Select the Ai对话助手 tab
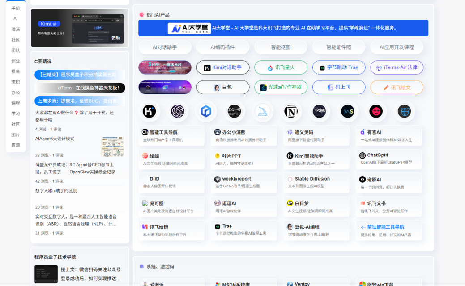465x286 pixels. (165, 47)
